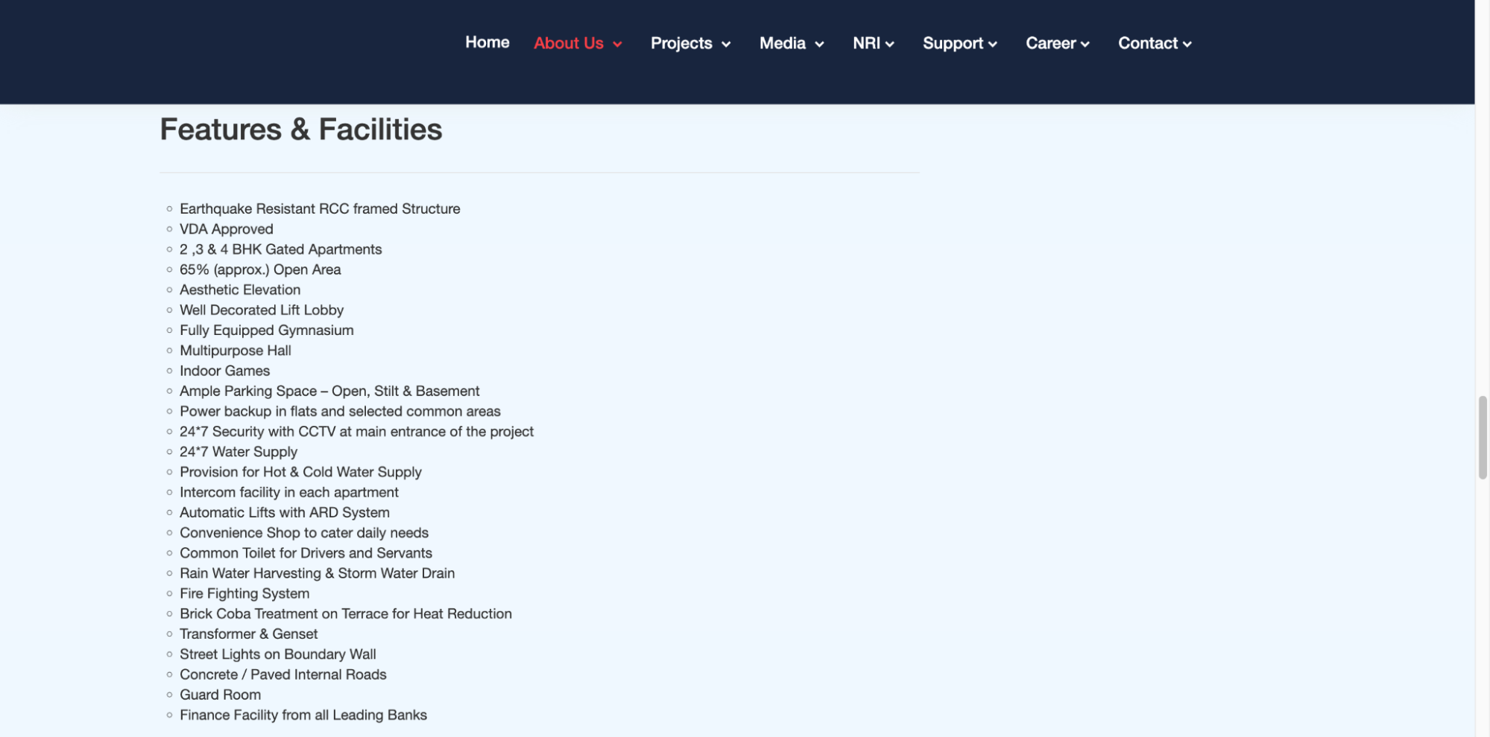The height and width of the screenshot is (737, 1490).
Task: Open the NRI menu
Action: pos(866,43)
